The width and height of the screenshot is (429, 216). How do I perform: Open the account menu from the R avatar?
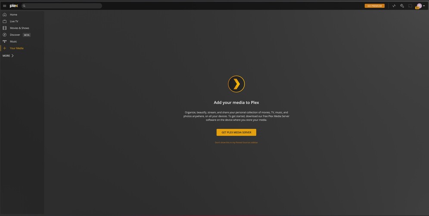(x=420, y=6)
